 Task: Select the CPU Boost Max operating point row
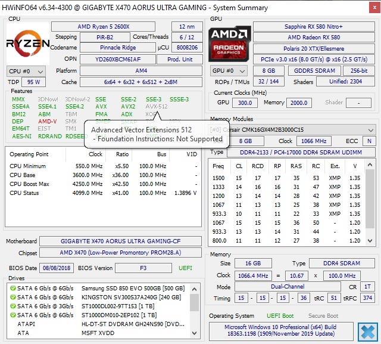click(103, 184)
